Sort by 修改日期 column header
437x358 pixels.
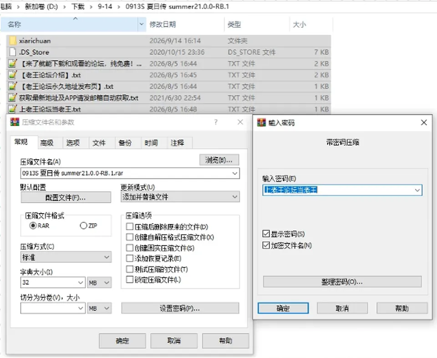click(163, 24)
